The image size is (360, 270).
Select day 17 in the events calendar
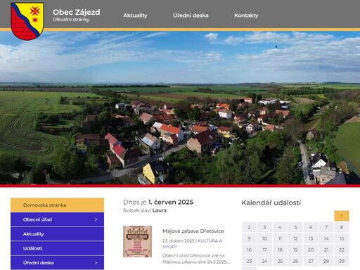(x=264, y=250)
